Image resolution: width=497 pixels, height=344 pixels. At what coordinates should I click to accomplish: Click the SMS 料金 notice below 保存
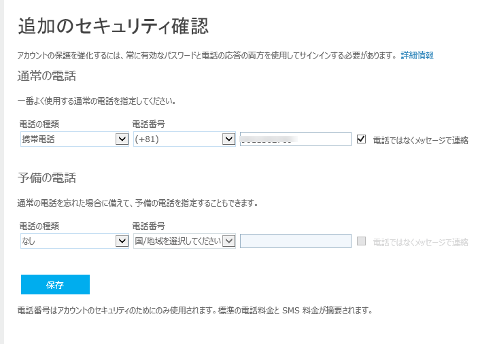click(x=194, y=311)
